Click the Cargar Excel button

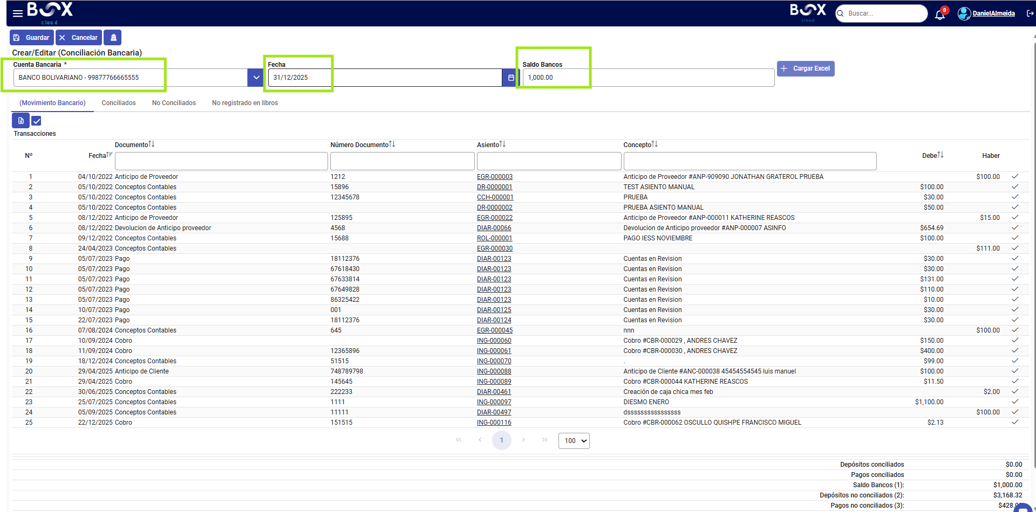(x=806, y=68)
